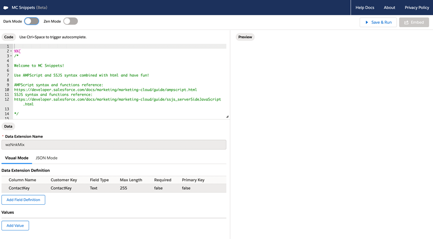Place cursor on code editor line 1
The width and height of the screenshot is (433, 239).
click(119, 46)
